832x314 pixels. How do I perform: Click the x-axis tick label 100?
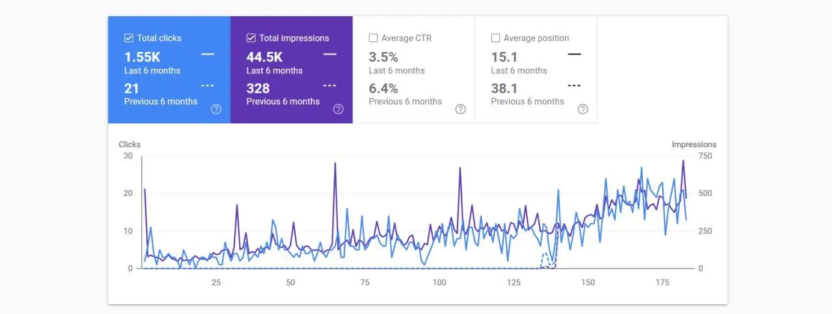click(x=439, y=282)
